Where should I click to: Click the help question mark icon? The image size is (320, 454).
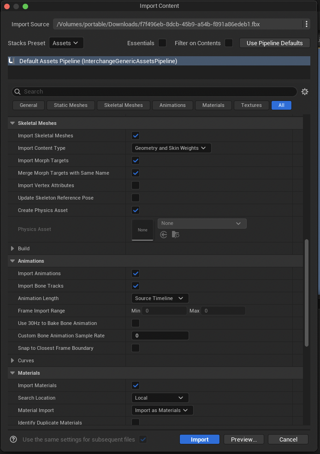coord(13,439)
